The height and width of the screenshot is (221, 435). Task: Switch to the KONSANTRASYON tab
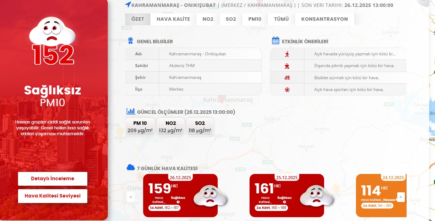(324, 19)
